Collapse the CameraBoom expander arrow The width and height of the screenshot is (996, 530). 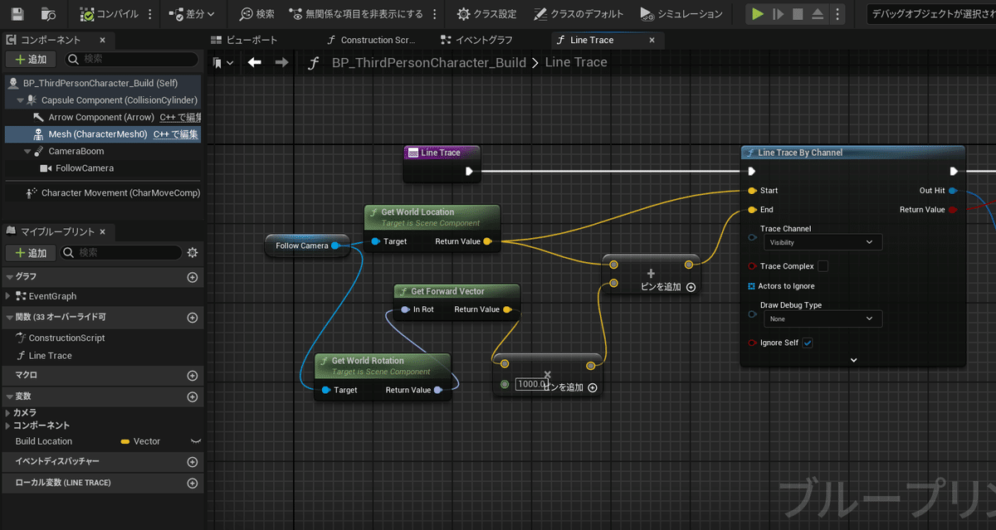tap(27, 152)
